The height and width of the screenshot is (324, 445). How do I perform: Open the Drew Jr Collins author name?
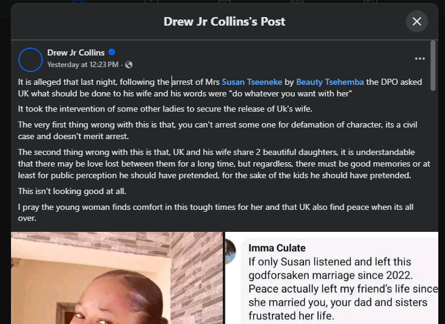(x=76, y=52)
